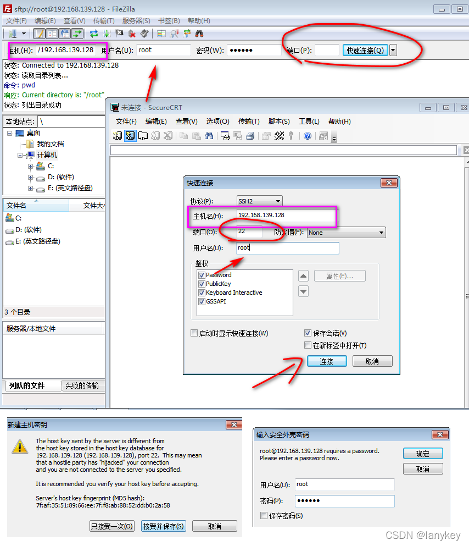Click SecureCRT Connect in Tab icon

pyautogui.click(x=143, y=135)
